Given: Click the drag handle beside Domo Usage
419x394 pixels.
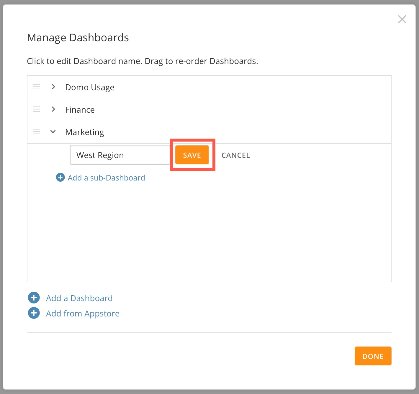Looking at the screenshot, I should 36,87.
